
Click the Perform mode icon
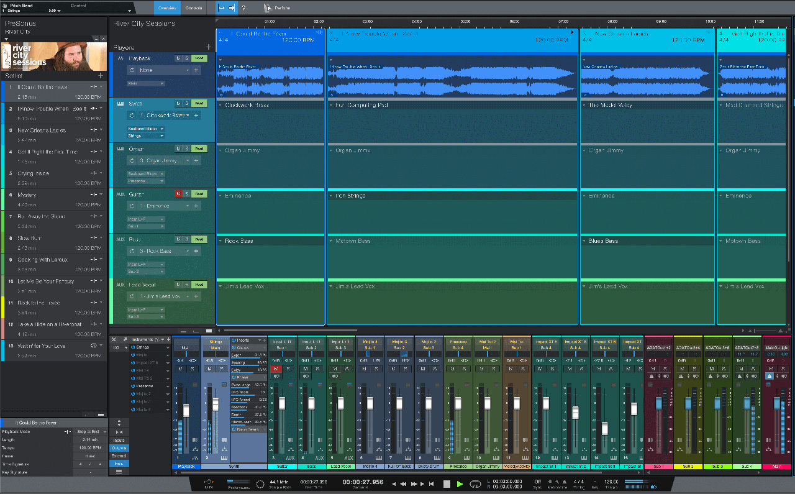pos(268,8)
